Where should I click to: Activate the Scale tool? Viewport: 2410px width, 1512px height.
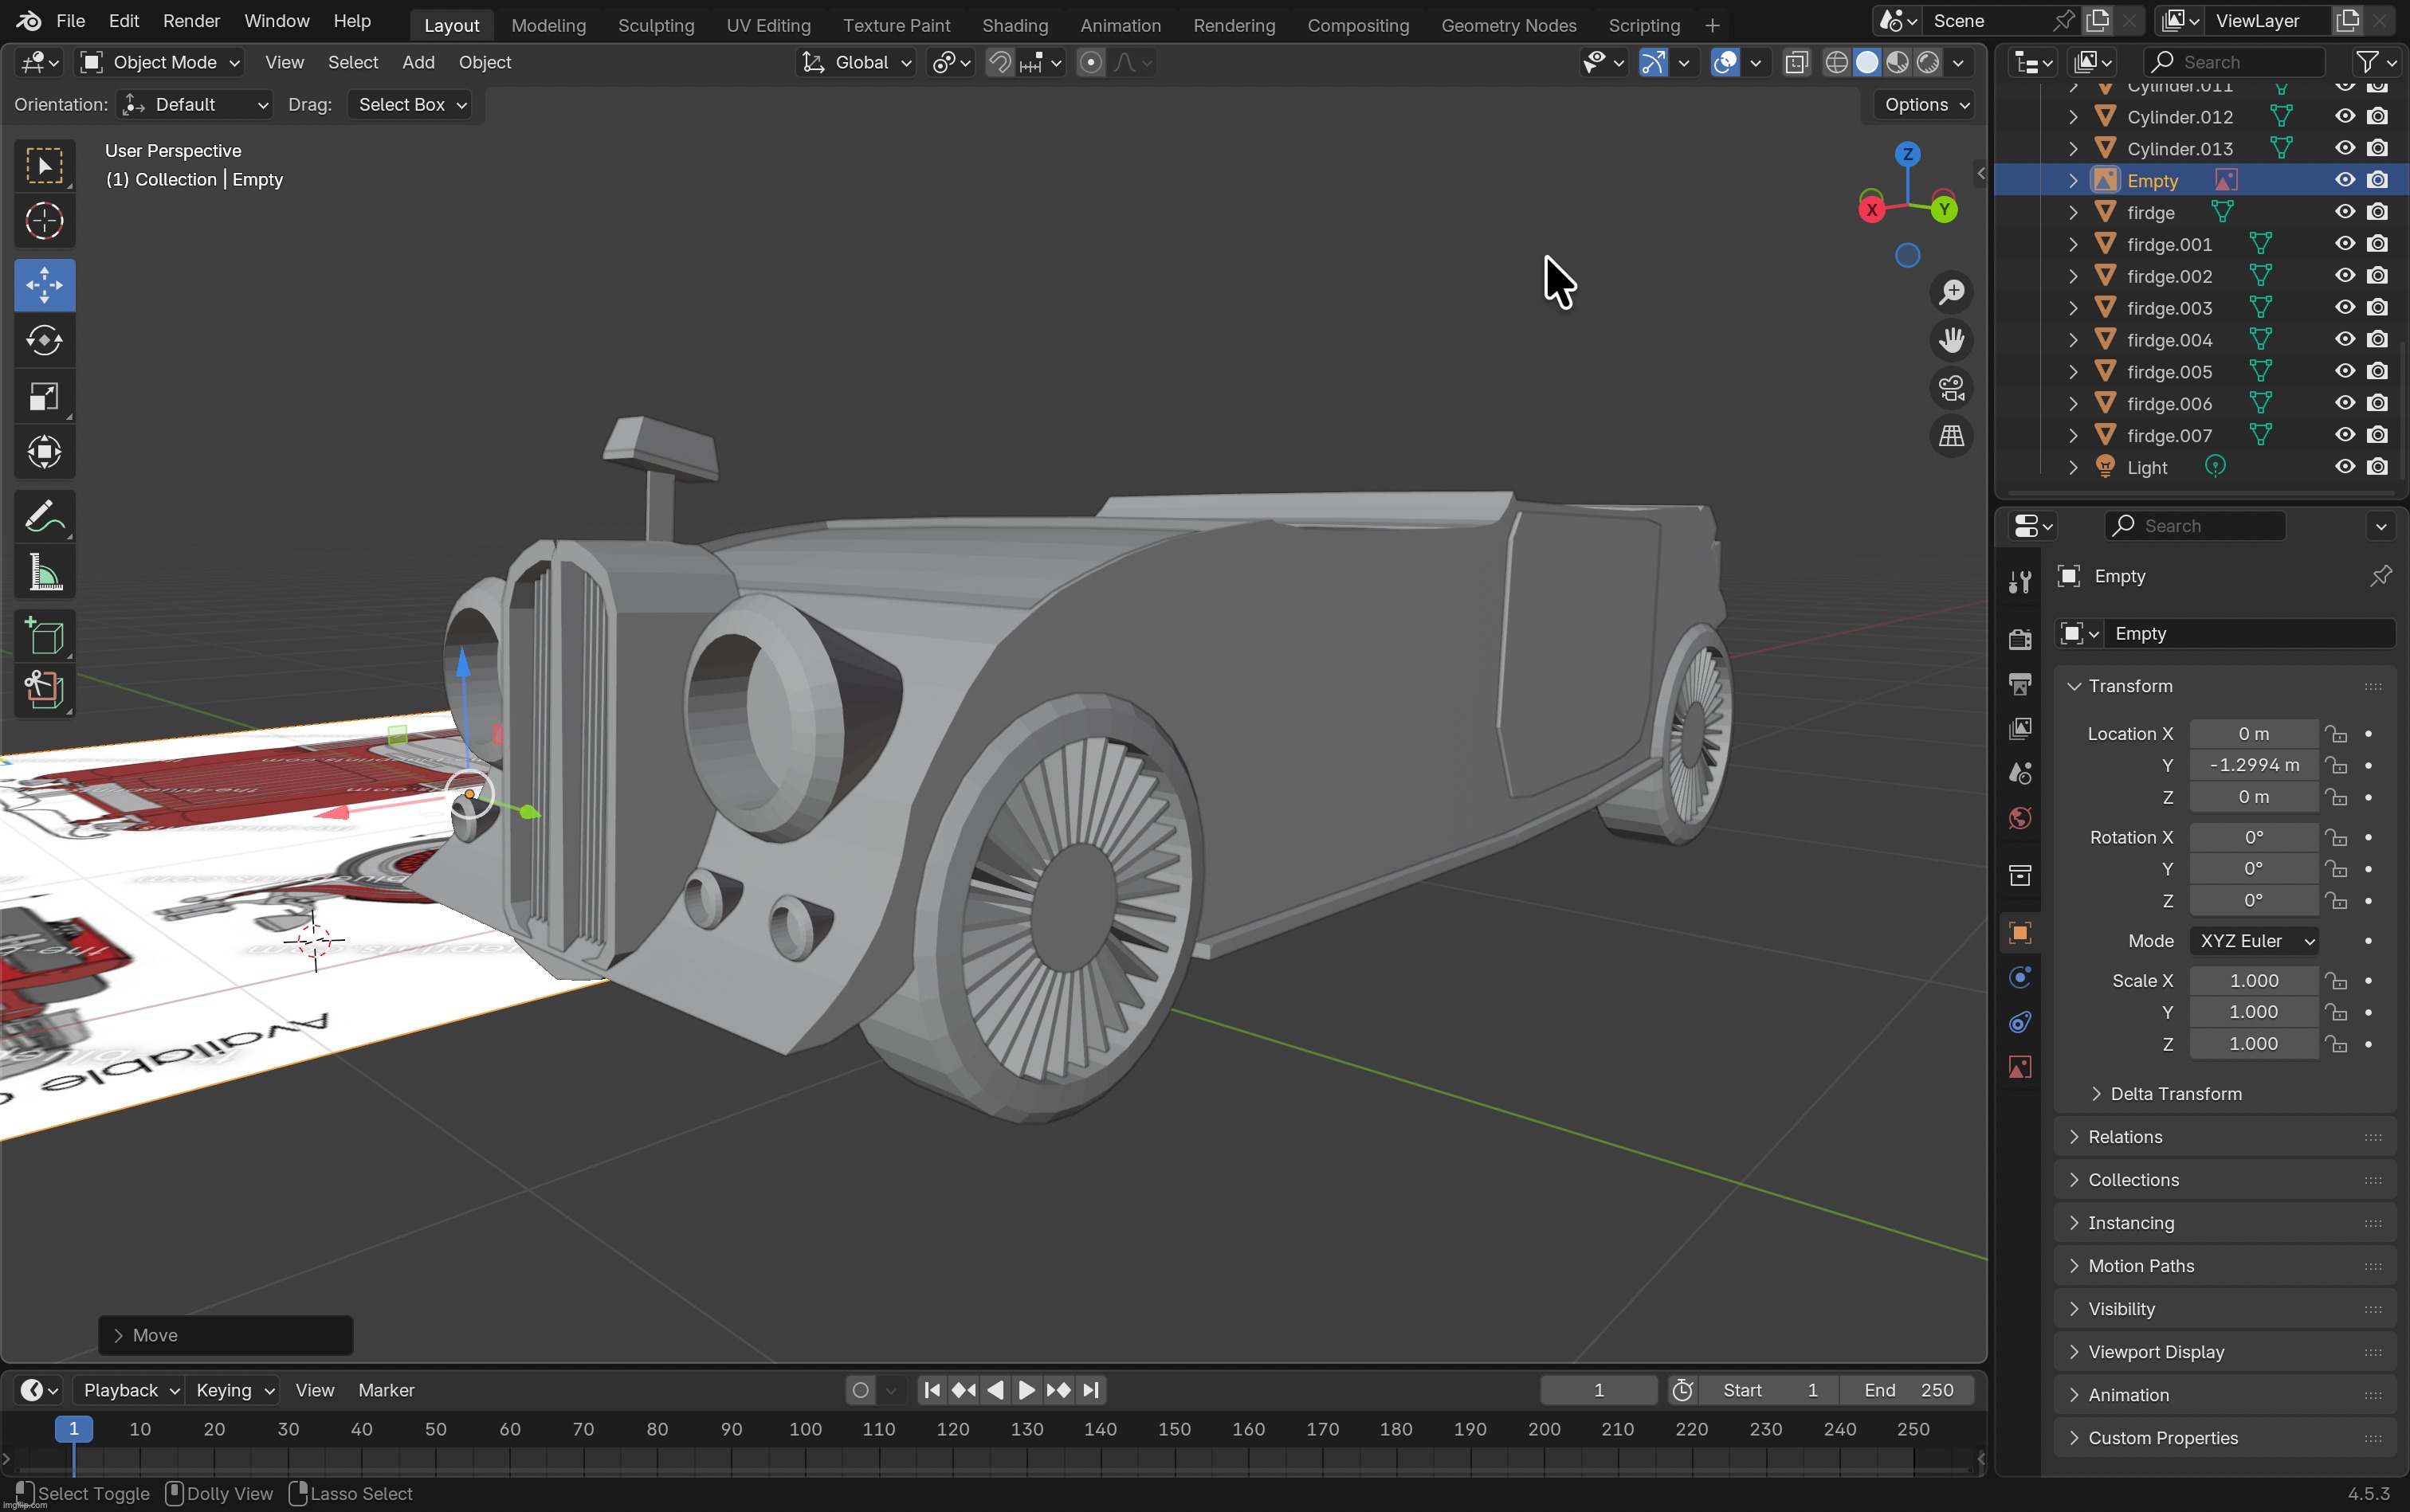(x=45, y=396)
